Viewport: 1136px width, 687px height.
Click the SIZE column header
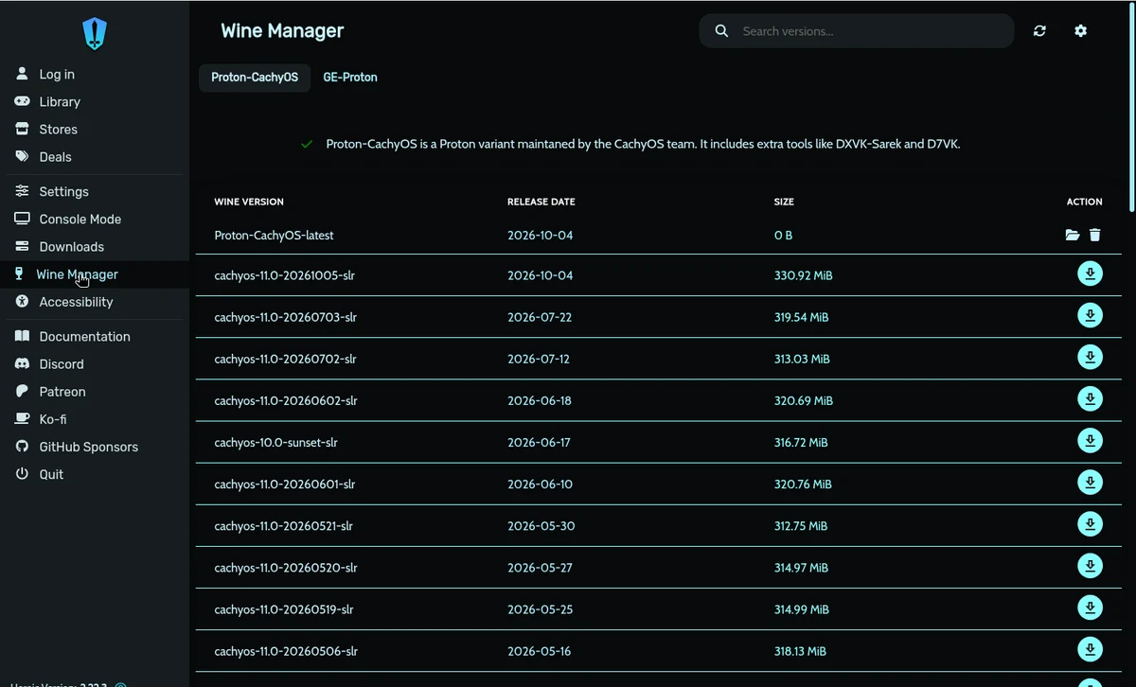coord(784,202)
